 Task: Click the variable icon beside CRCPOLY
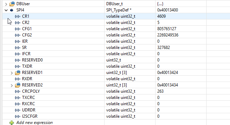pos(17,91)
